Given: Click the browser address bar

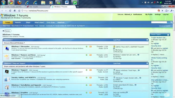Looking at the screenshot, I should [x=89, y=11].
